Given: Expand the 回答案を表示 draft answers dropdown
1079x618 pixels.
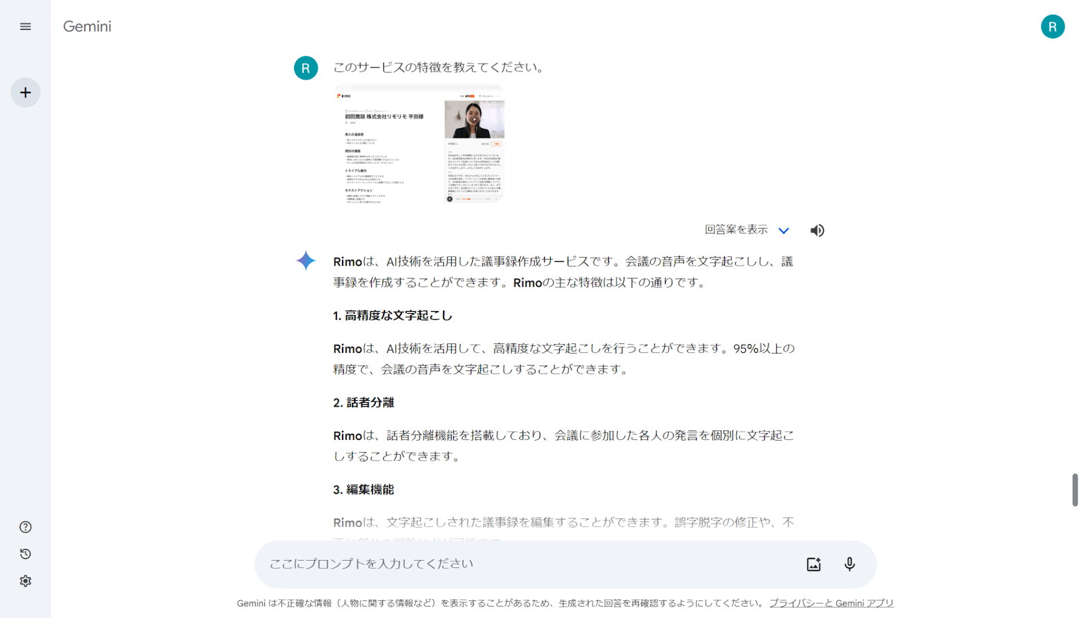Looking at the screenshot, I should tap(736, 230).
